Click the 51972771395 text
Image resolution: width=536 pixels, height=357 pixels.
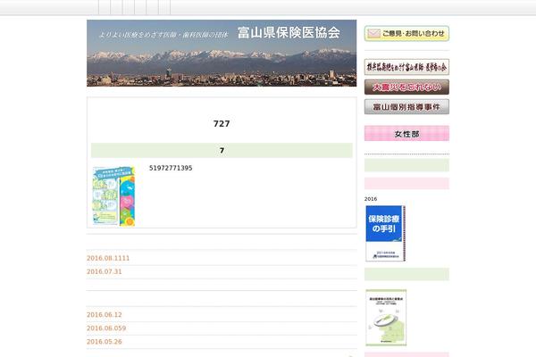click(x=171, y=168)
